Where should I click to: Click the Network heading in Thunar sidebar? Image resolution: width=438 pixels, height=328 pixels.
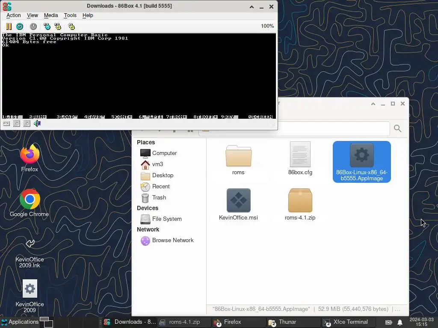(x=148, y=229)
